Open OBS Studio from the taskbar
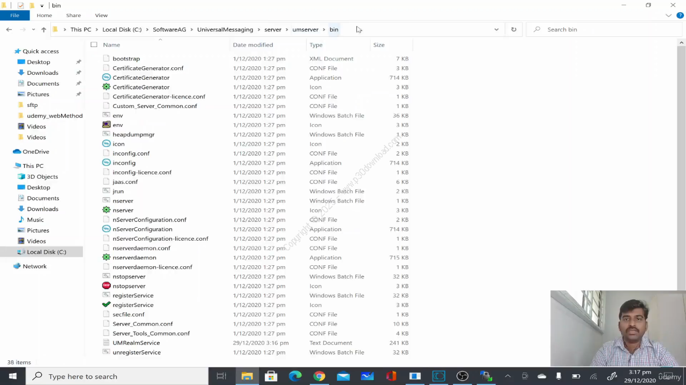 [x=462, y=376]
